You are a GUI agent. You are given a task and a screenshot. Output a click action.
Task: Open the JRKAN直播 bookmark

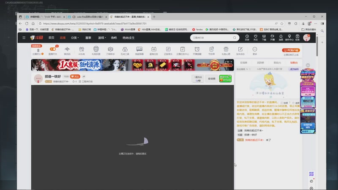pos(128,30)
